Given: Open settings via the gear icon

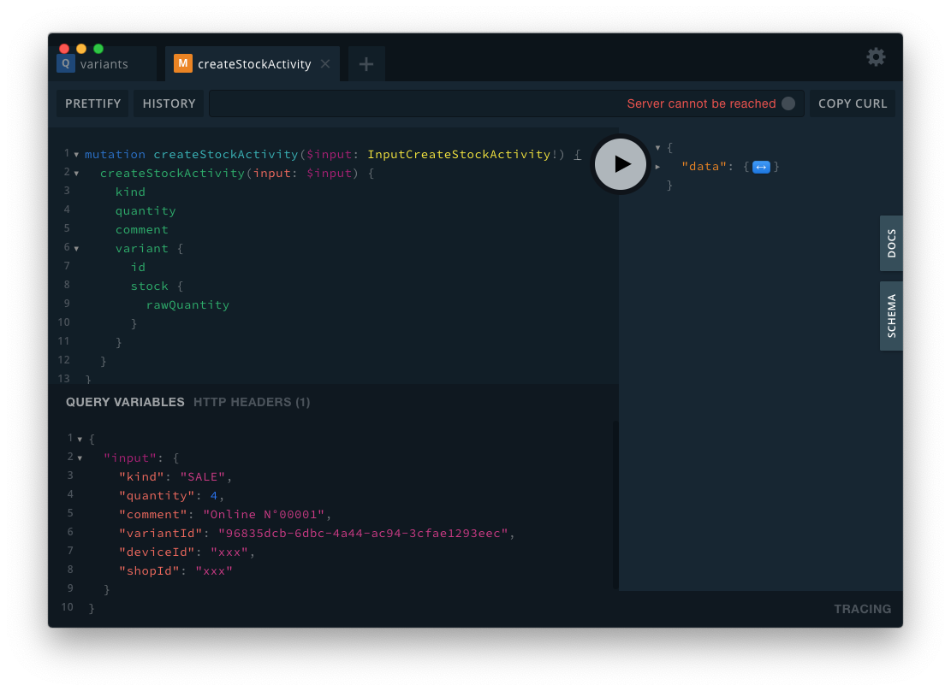Looking at the screenshot, I should (876, 57).
